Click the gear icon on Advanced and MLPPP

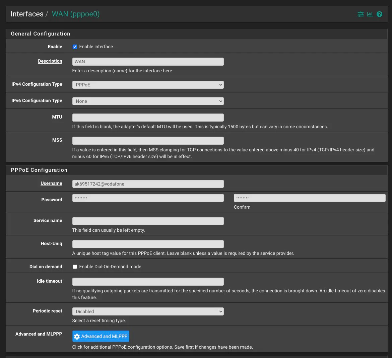77,336
